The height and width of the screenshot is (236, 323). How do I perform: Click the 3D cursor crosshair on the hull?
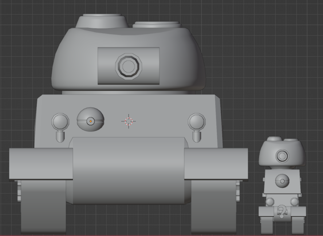(x=129, y=121)
